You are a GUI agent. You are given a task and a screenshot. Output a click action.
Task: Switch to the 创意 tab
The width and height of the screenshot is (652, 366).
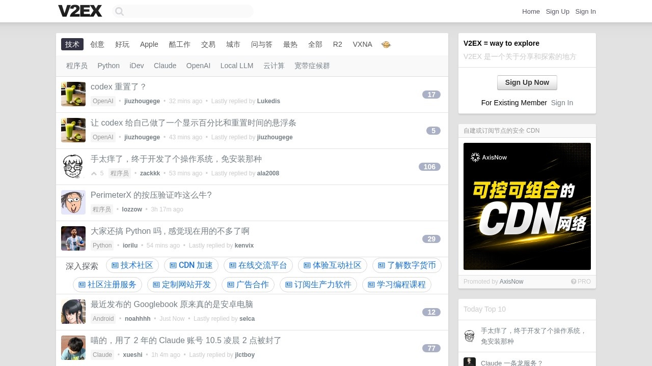[97, 44]
